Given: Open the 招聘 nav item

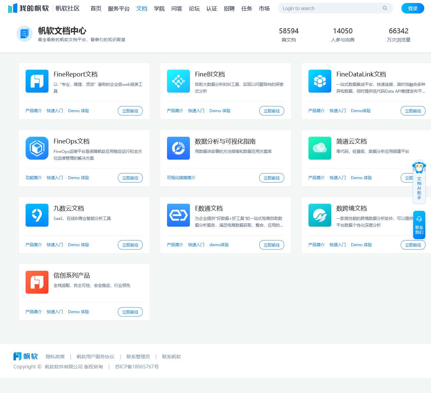Looking at the screenshot, I should click(x=229, y=8).
